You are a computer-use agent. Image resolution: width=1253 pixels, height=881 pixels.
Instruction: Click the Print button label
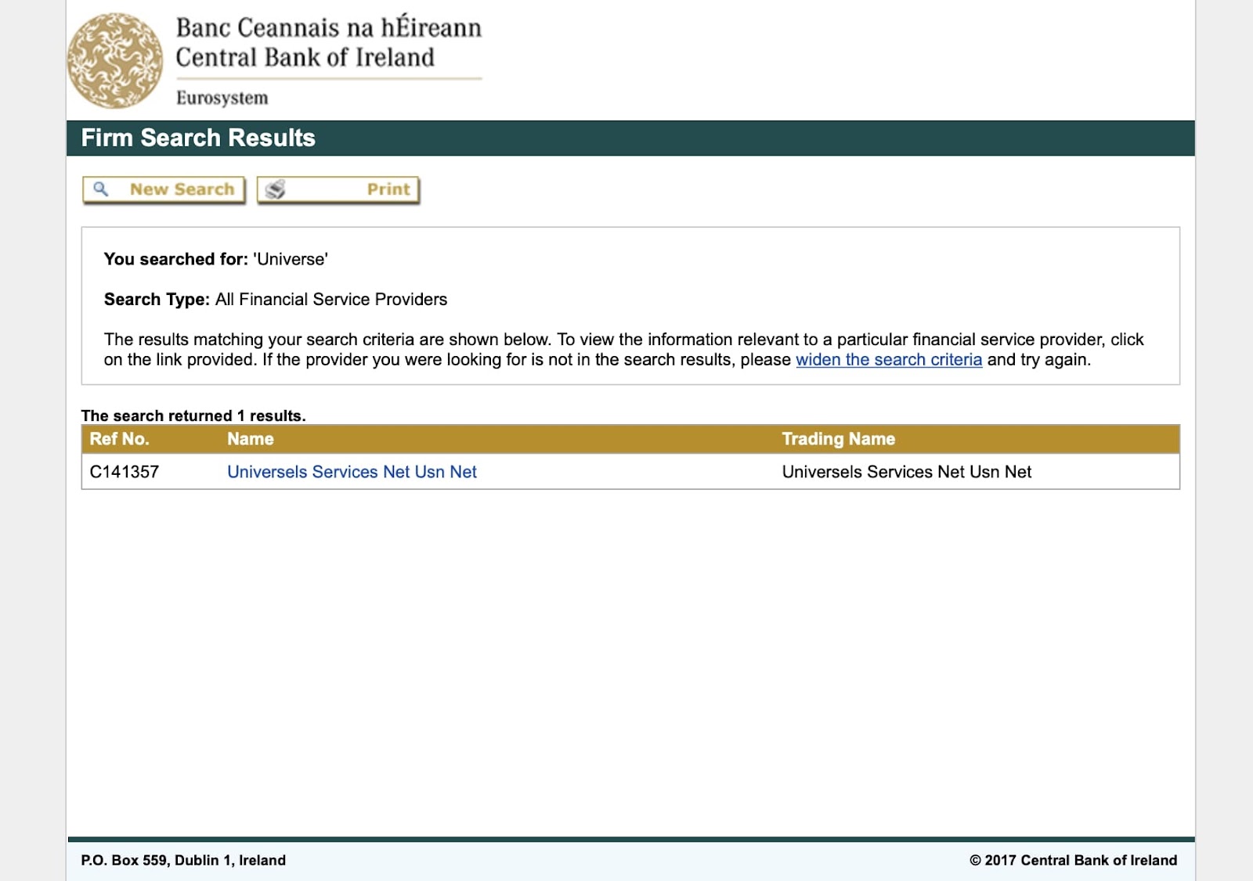(388, 189)
